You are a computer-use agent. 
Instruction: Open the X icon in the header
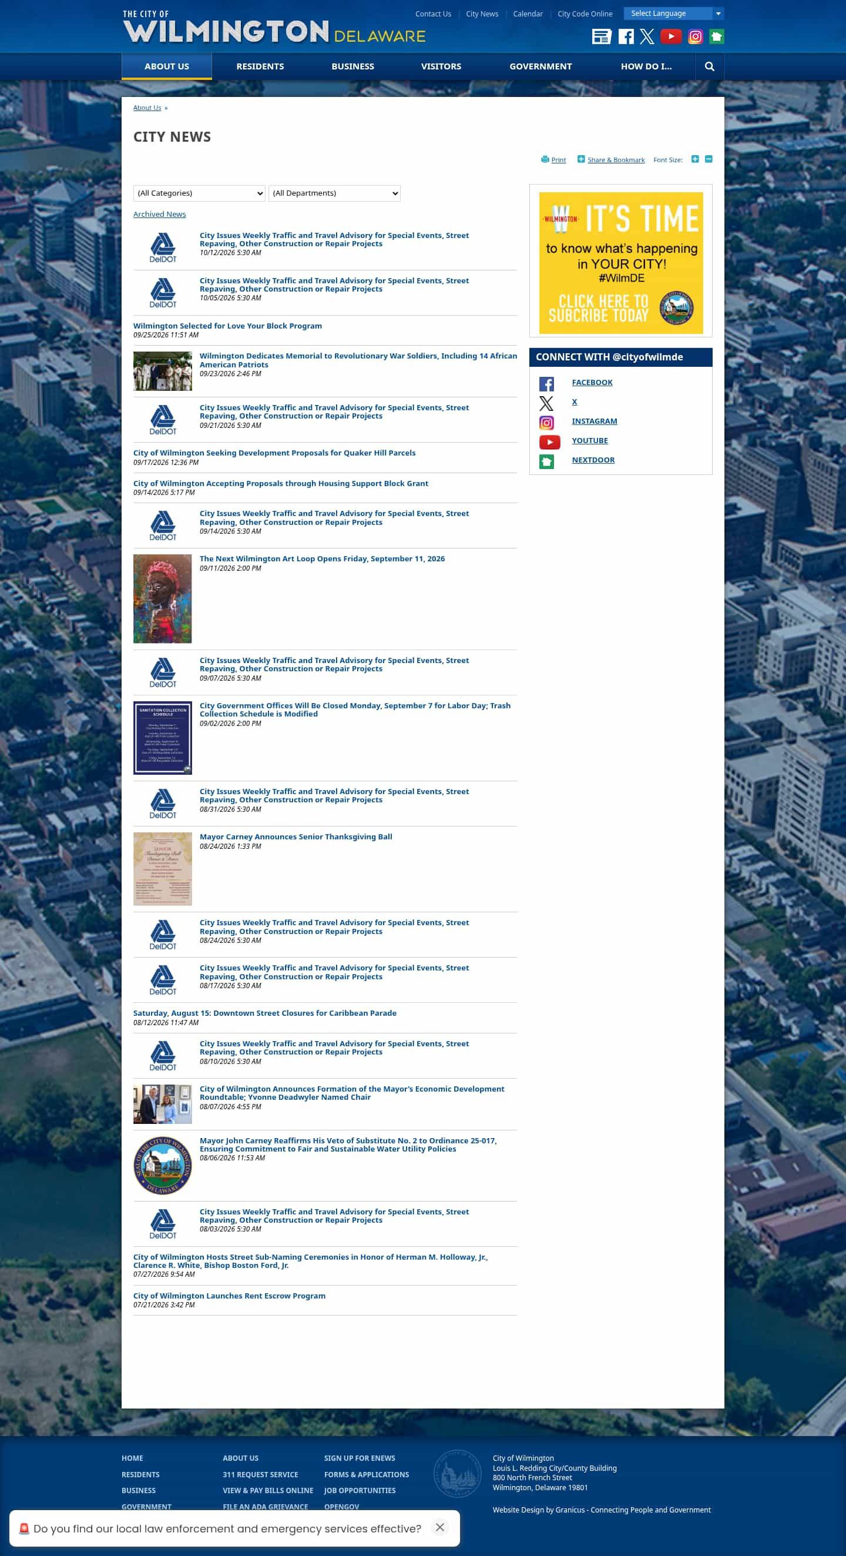(647, 37)
